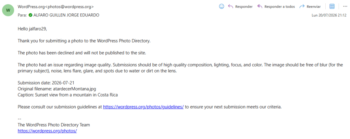
Task: Click the Hello jalfaro29 greeting line
Action: [x=32, y=28]
